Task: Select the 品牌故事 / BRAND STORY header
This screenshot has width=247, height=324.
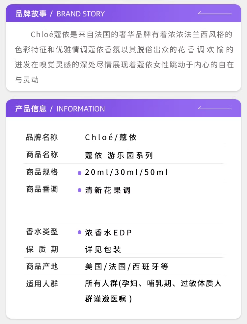Action: pos(60,14)
